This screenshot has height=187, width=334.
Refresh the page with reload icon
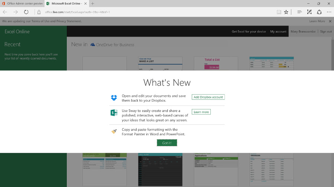[26, 12]
